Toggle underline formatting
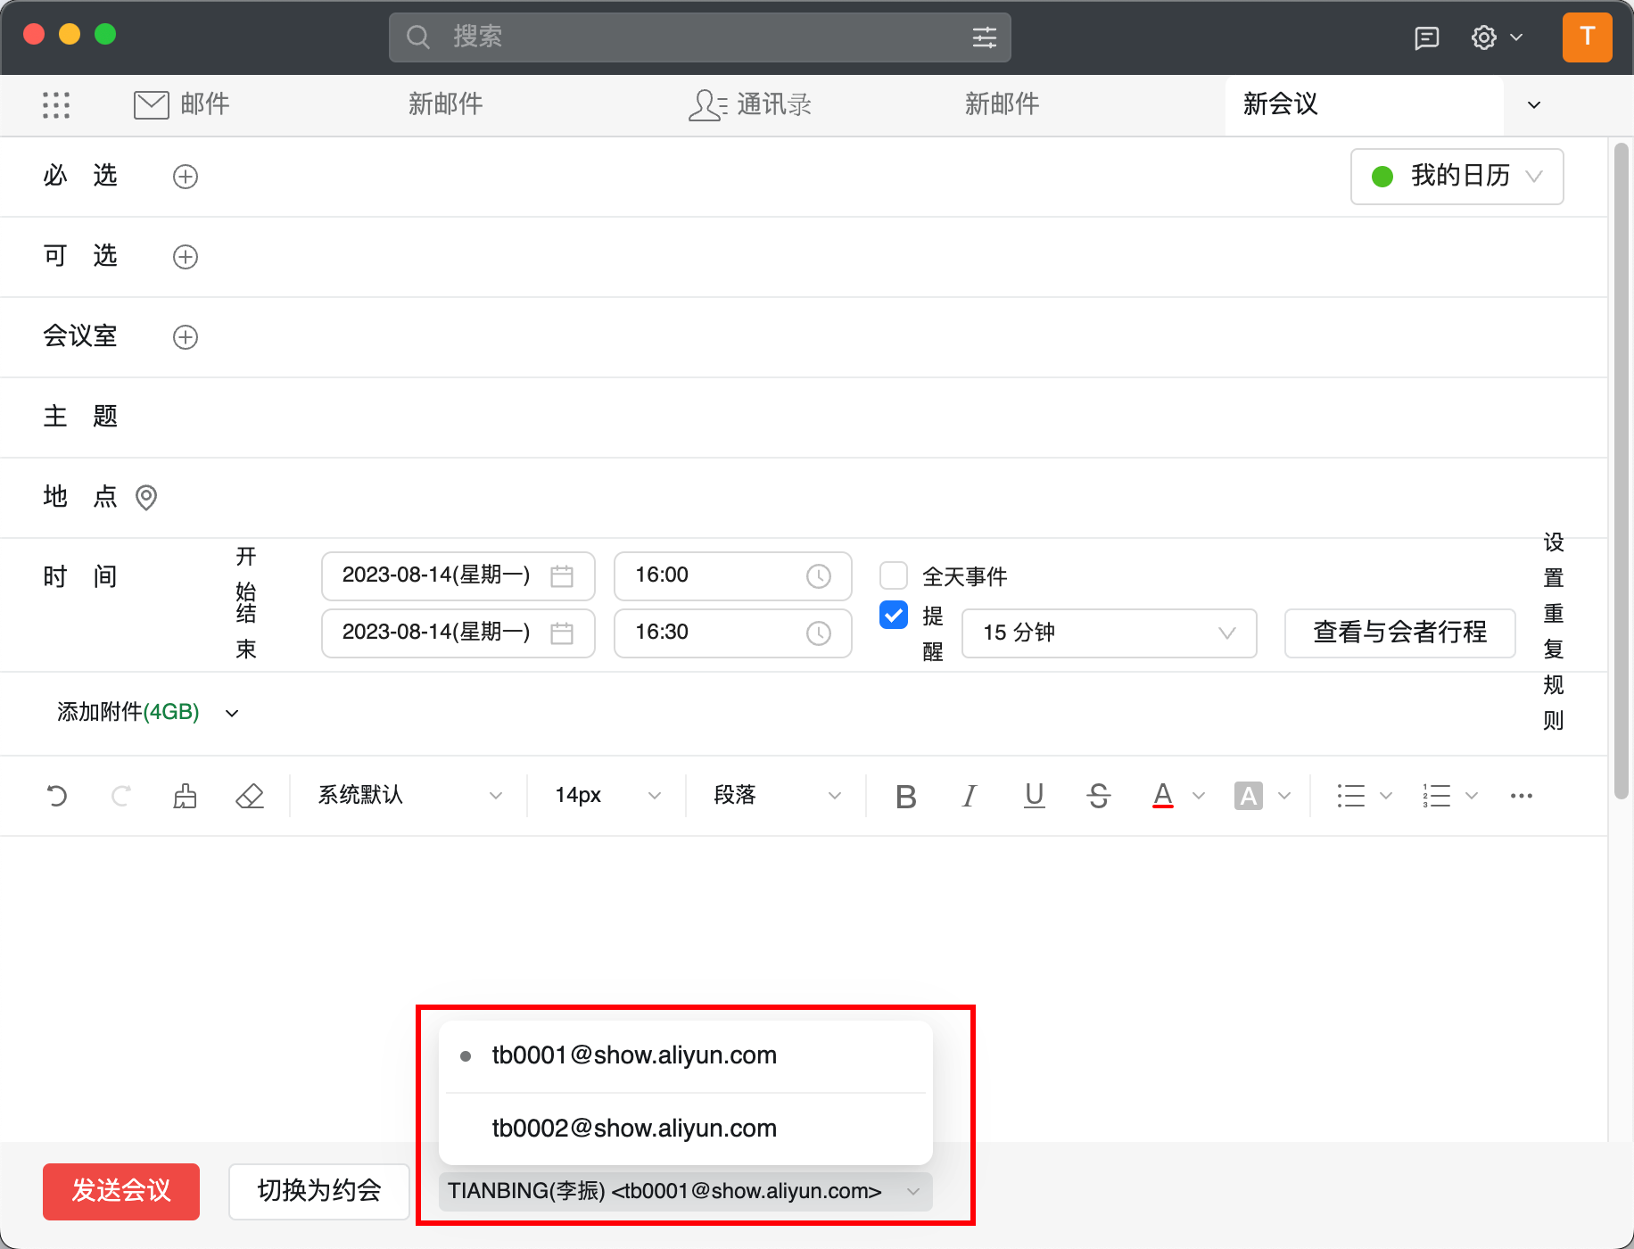The height and width of the screenshot is (1249, 1634). coord(1034,795)
